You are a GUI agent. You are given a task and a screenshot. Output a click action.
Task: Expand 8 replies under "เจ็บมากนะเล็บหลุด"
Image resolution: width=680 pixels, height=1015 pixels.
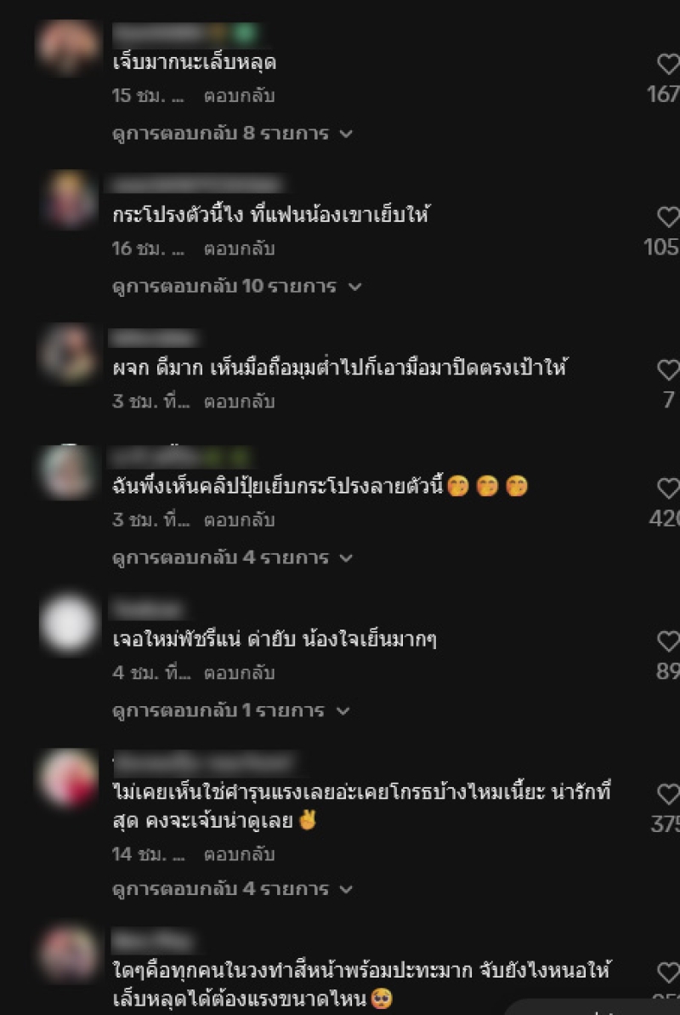point(232,134)
